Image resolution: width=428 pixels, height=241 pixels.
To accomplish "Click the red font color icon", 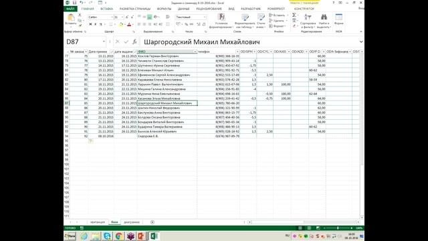I will tap(129, 24).
